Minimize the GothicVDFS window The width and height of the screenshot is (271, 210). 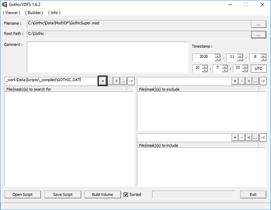[230, 5]
